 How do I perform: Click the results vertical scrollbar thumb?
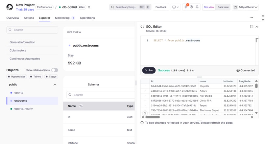(256, 86)
